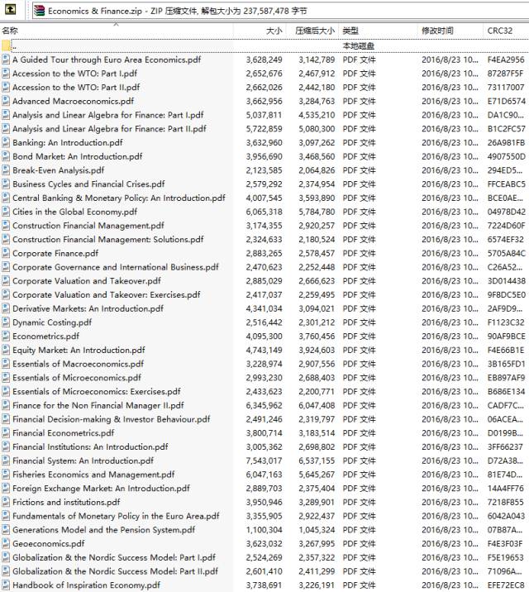
Task: Select PDF icon of Econometrics.pdf
Action: click(x=6, y=336)
